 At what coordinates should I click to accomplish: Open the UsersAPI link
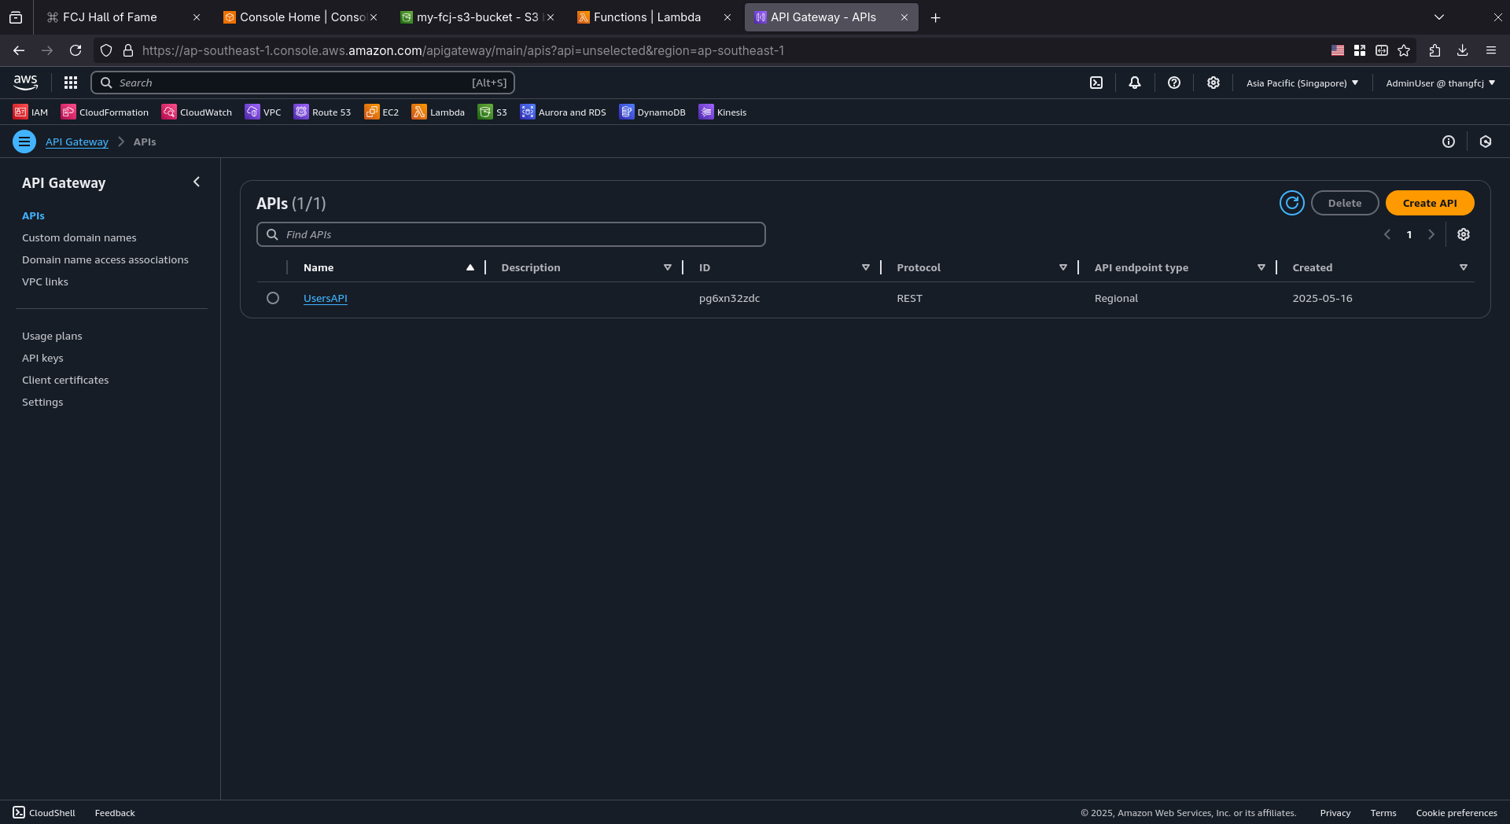326,298
